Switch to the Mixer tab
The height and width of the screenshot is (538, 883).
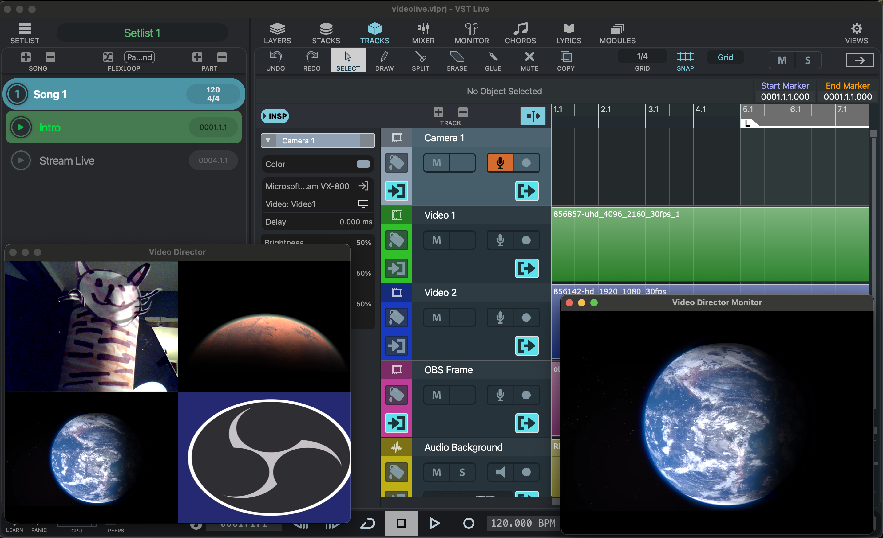[423, 33]
